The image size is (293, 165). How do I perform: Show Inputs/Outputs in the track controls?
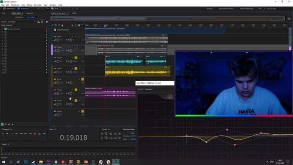point(53,25)
